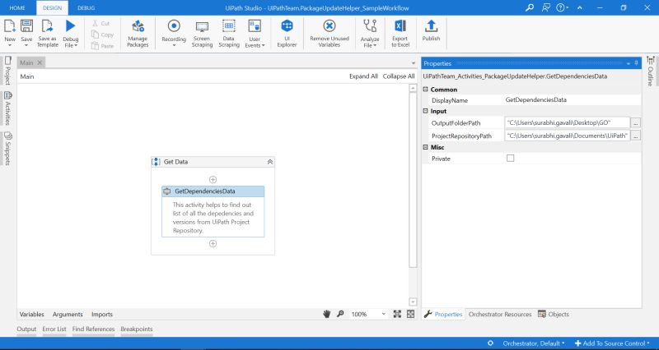Image resolution: width=659 pixels, height=350 pixels.
Task: Open the designer tabs list dropdown
Action: pyautogui.click(x=414, y=63)
